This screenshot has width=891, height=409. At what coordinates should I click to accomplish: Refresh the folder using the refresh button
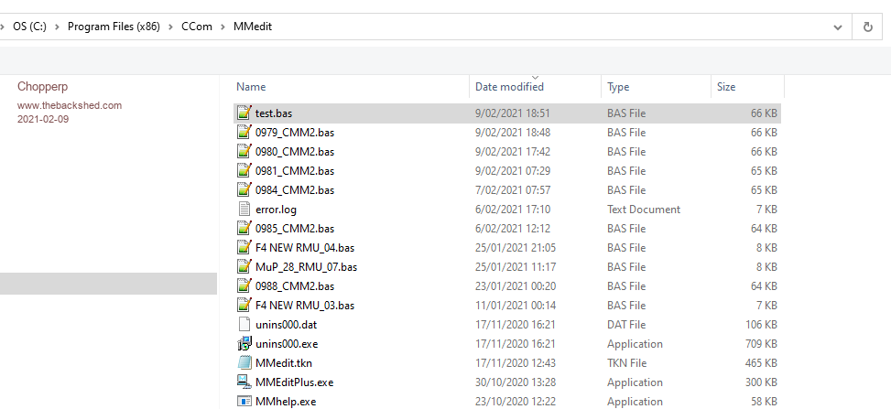point(867,27)
